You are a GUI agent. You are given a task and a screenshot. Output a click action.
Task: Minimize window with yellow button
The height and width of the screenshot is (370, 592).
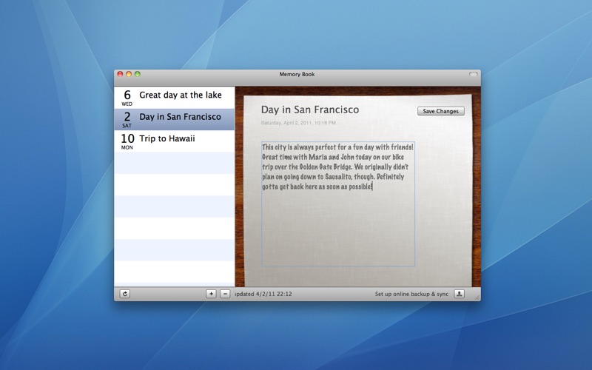[x=129, y=74]
